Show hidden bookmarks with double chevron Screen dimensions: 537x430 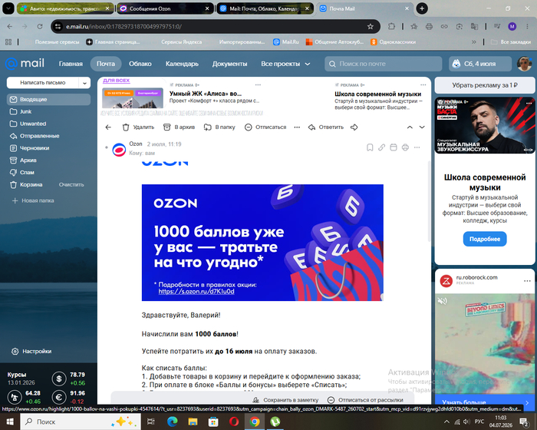[x=474, y=41]
